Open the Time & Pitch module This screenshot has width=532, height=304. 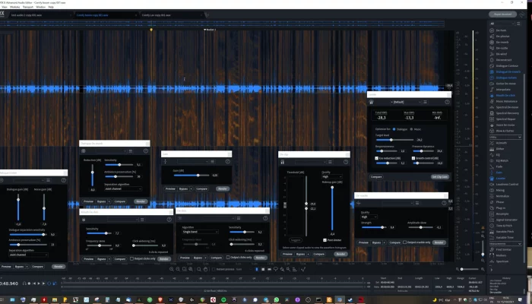[x=504, y=226]
